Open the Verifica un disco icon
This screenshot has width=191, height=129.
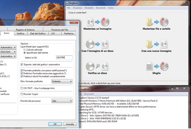[97, 66]
